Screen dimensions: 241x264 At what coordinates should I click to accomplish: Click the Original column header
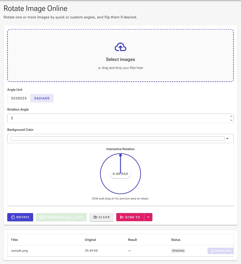(90, 240)
